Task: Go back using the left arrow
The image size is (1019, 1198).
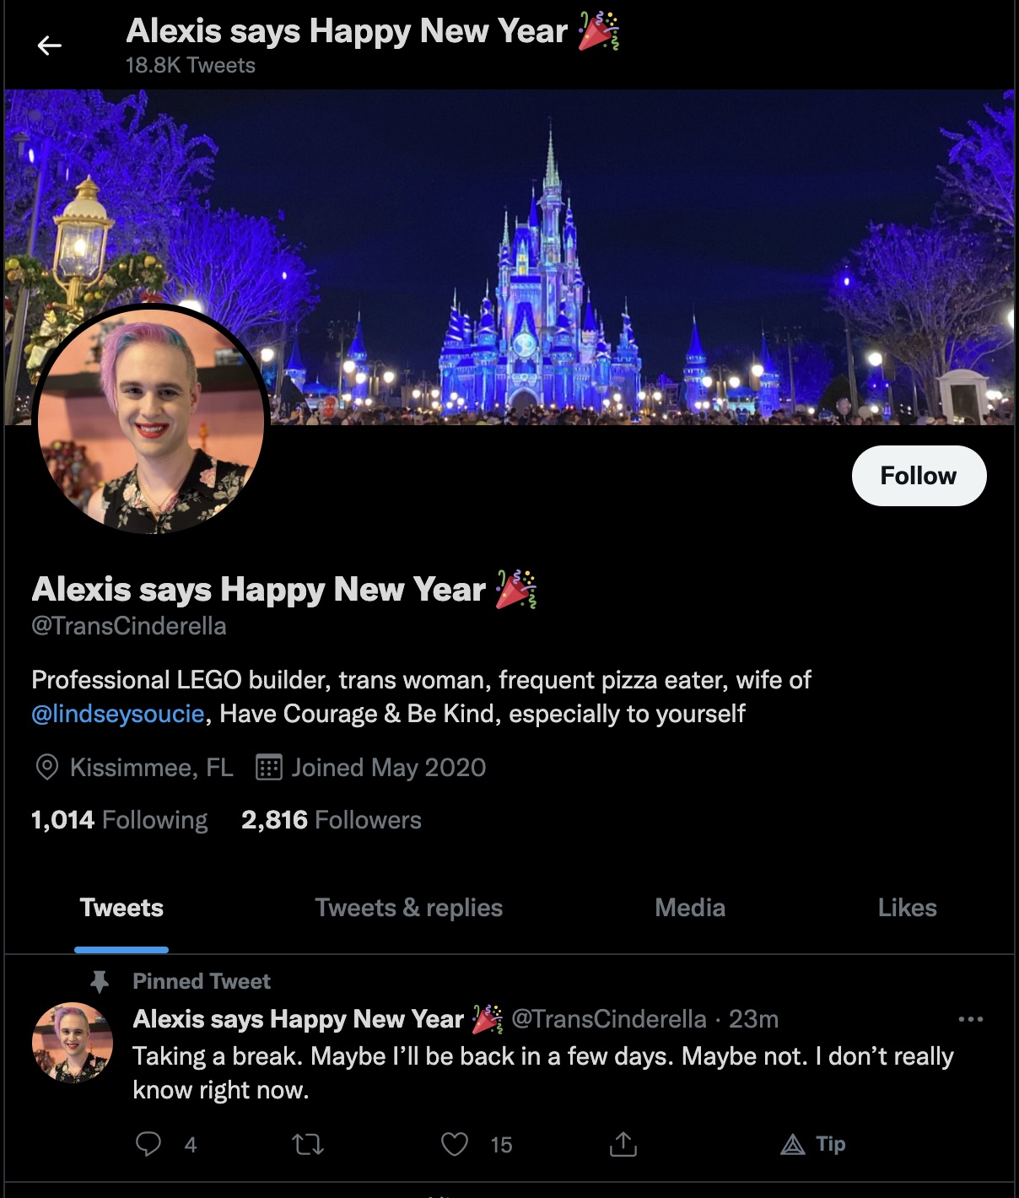Action: tap(50, 46)
